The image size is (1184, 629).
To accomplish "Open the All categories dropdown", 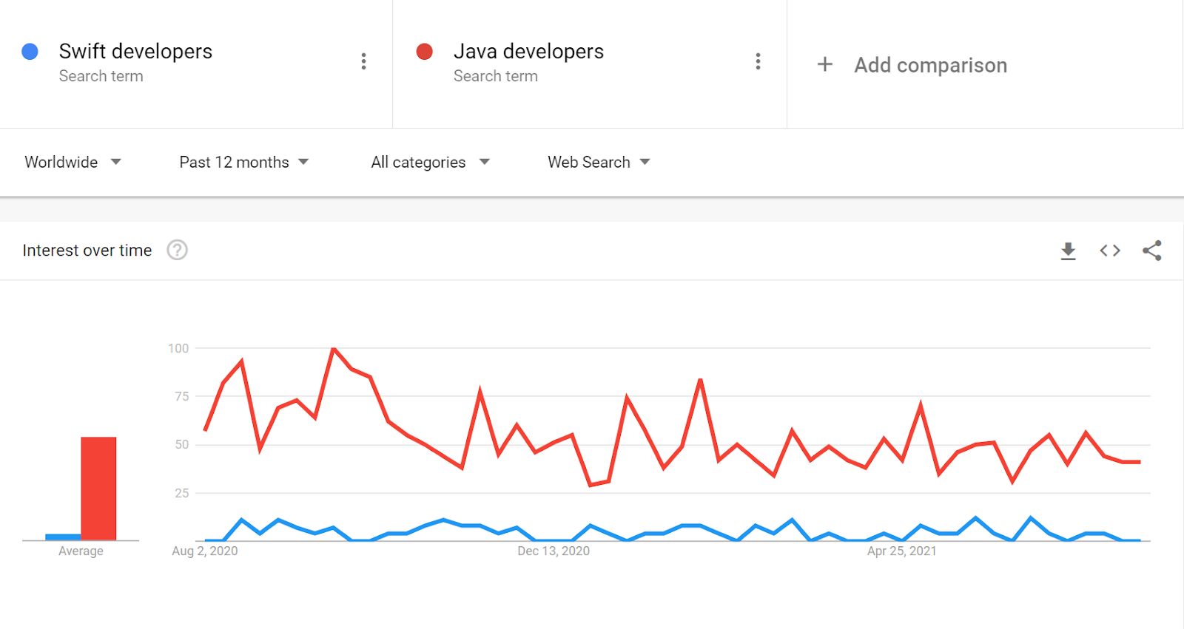I will coord(430,162).
